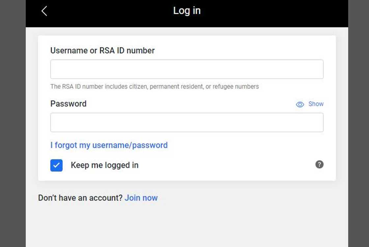Screen dimensions: 369x247
Task: Open the 'I forgot my username/password' link
Action: pyautogui.click(x=109, y=145)
